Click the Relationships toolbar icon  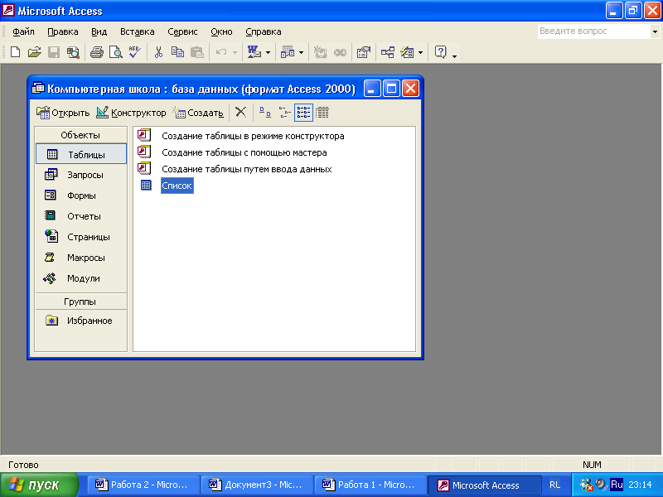[388, 52]
